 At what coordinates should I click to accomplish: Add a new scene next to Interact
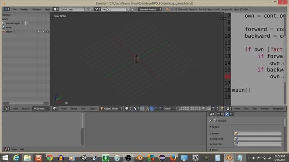[128, 9]
